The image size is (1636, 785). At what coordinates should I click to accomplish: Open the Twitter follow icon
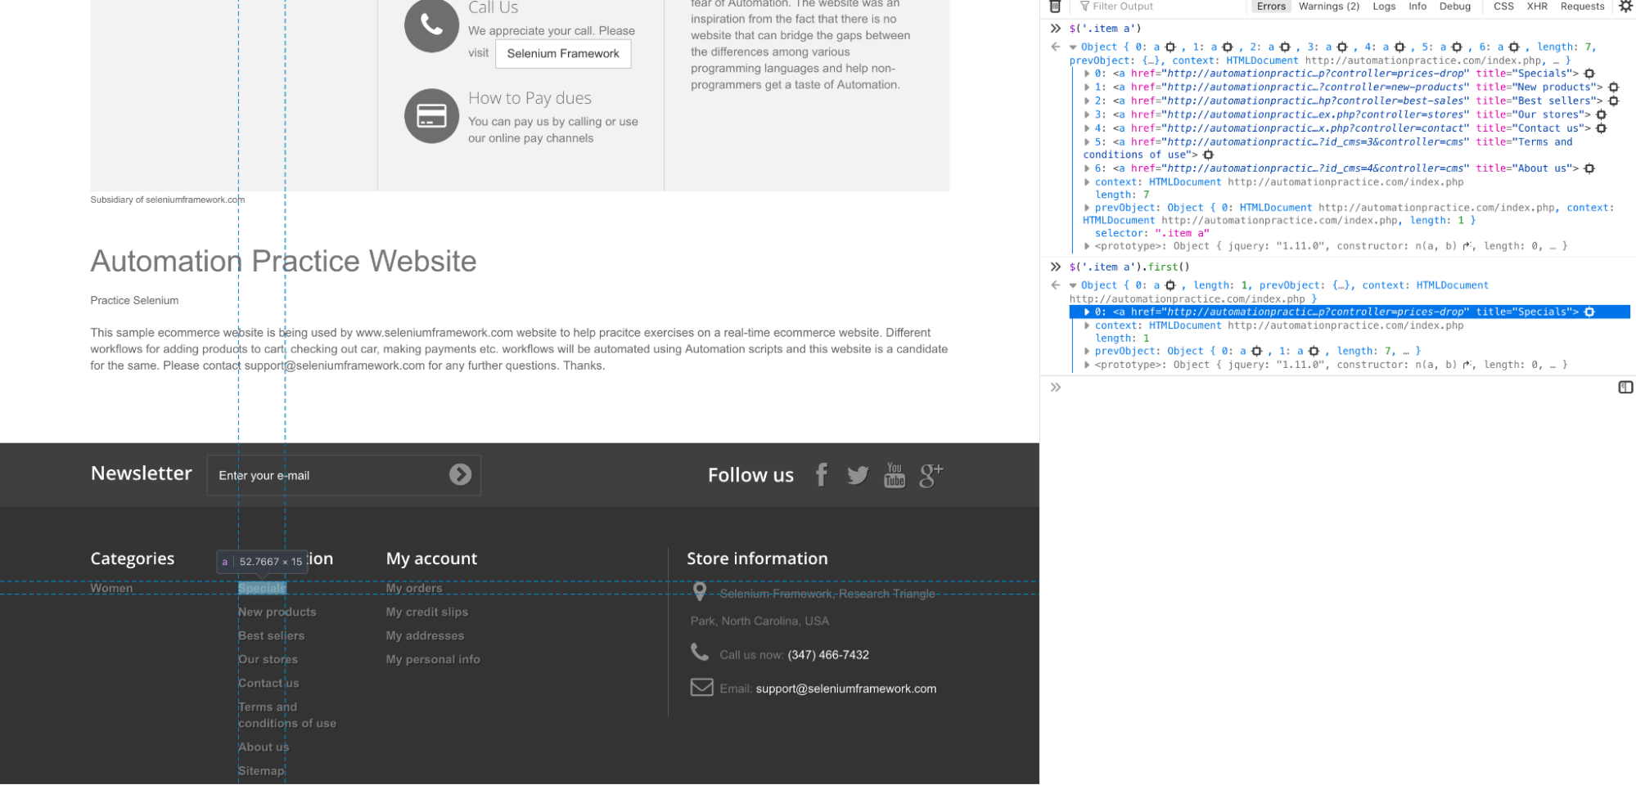(x=858, y=475)
